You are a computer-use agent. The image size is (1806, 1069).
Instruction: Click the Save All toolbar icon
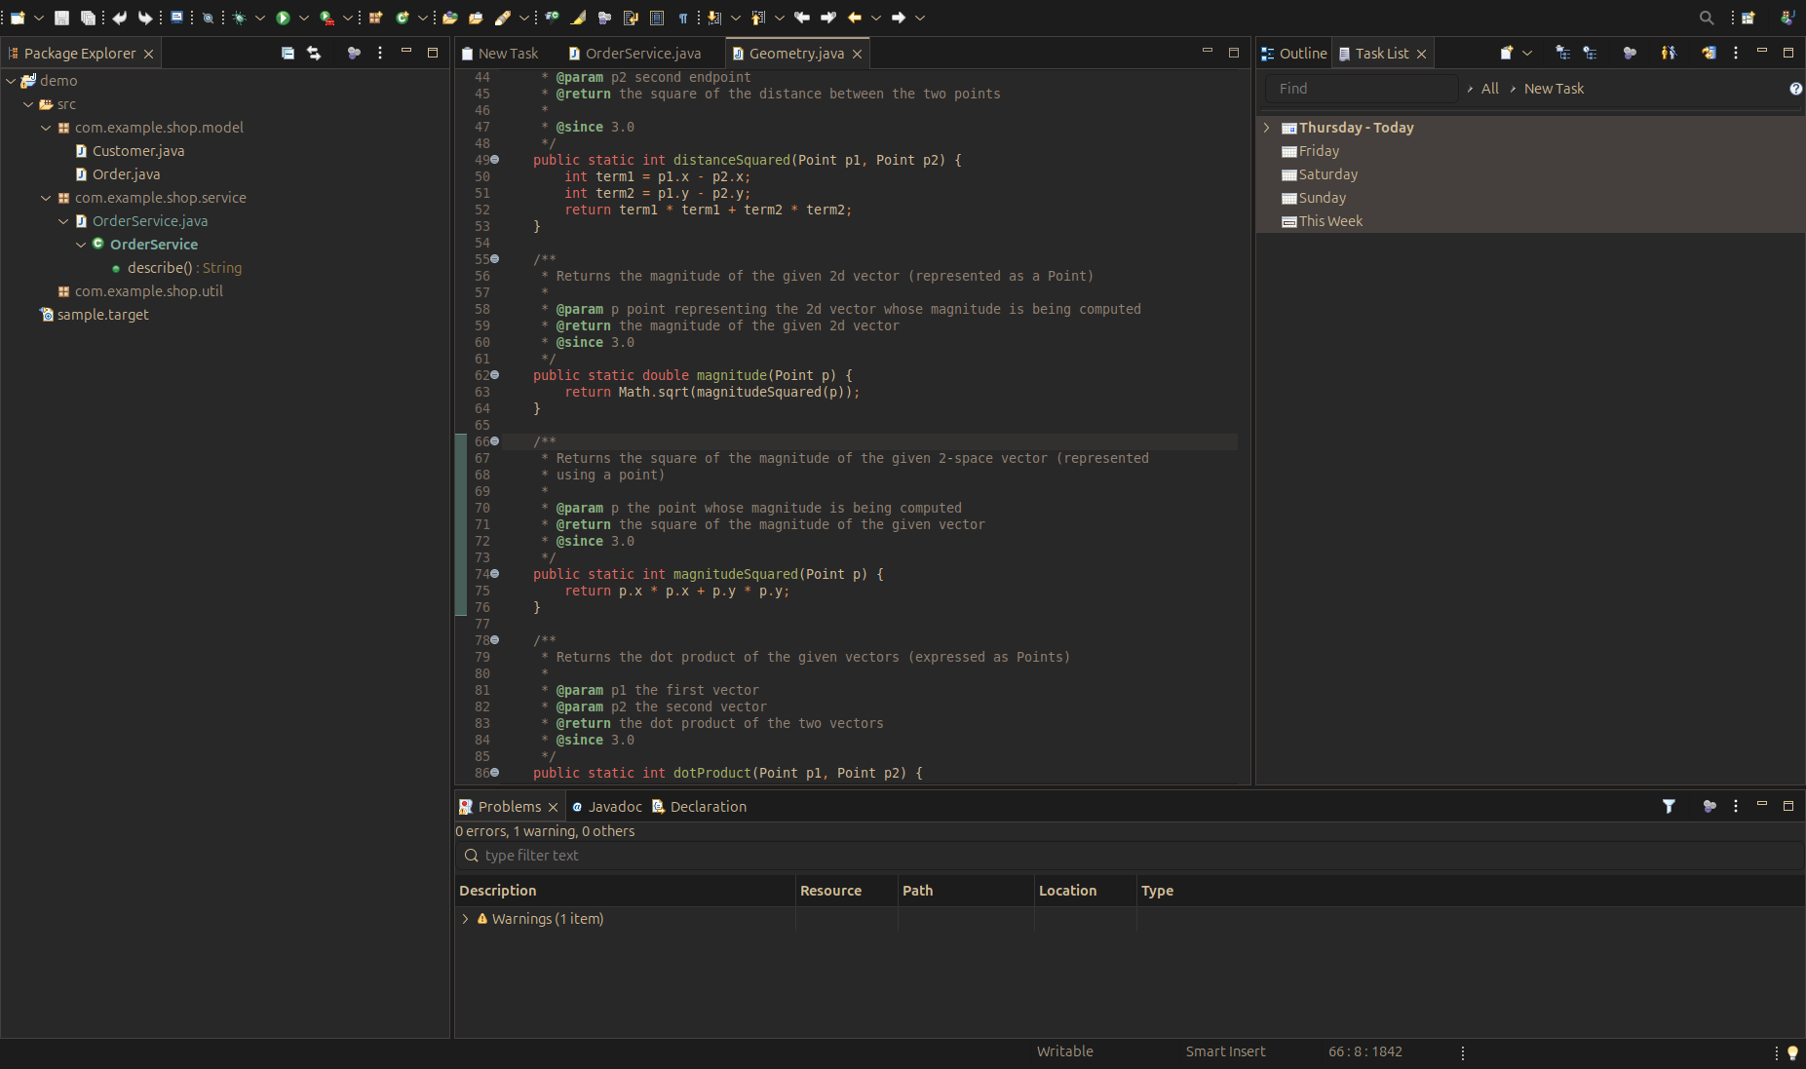88,18
